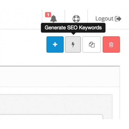Click the trash can icon
129x129 pixels.
111,45
